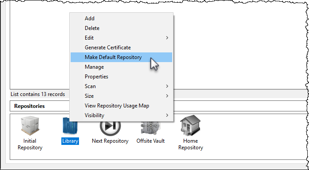This screenshot has height=170, width=309.
Task: Click View Repository Usage Map
Action: [121, 106]
